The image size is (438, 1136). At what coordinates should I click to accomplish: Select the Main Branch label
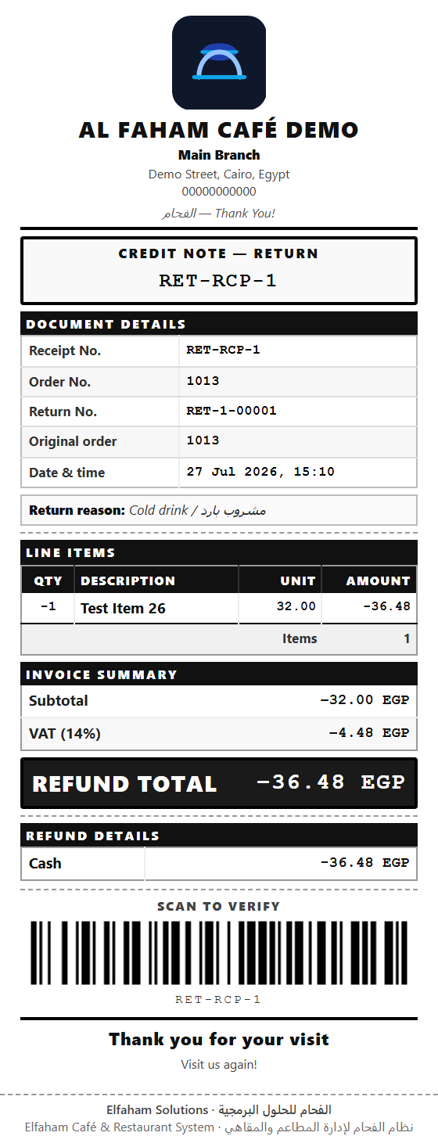click(x=219, y=155)
